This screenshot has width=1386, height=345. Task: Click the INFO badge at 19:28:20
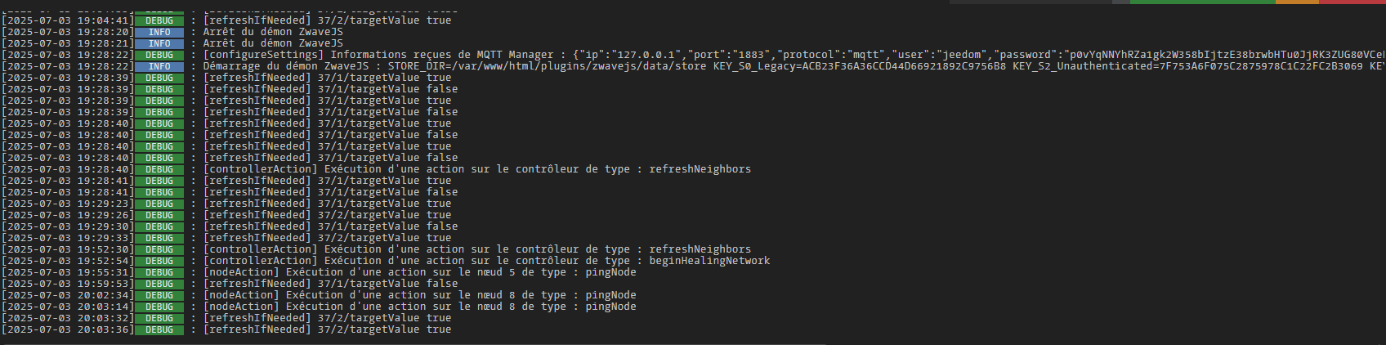tap(159, 32)
